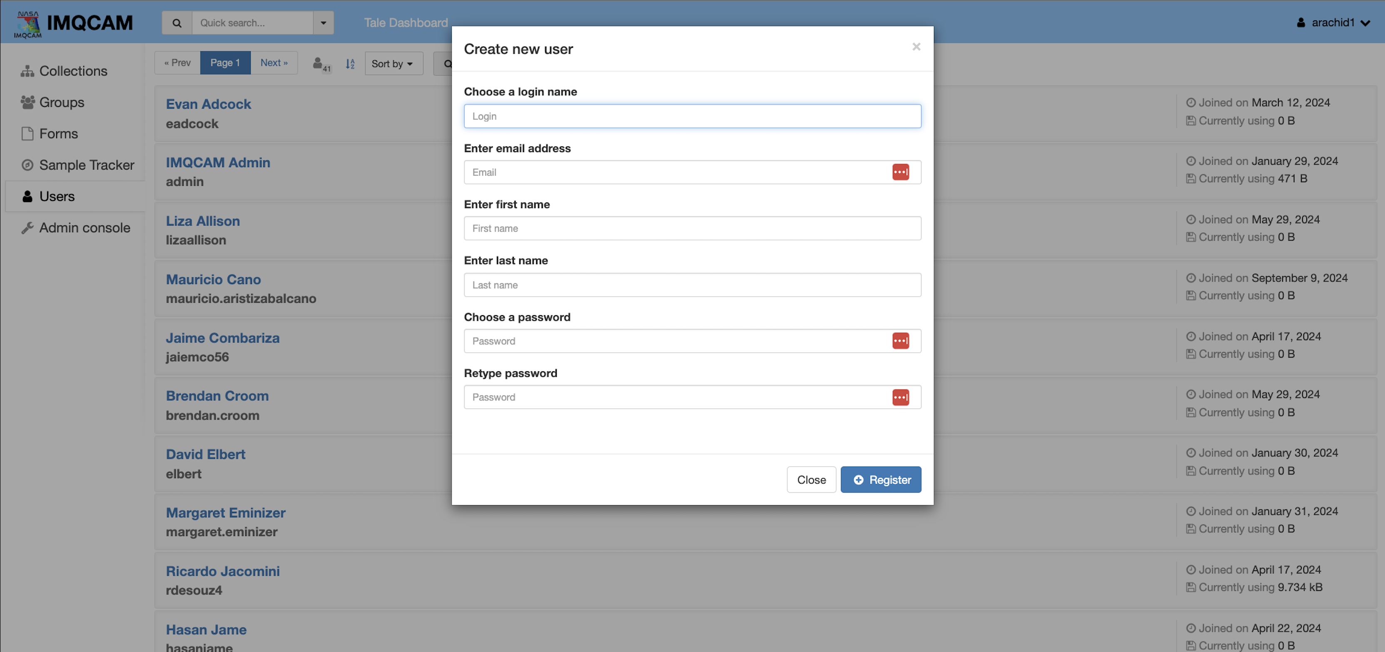Click the Register button

tap(881, 479)
